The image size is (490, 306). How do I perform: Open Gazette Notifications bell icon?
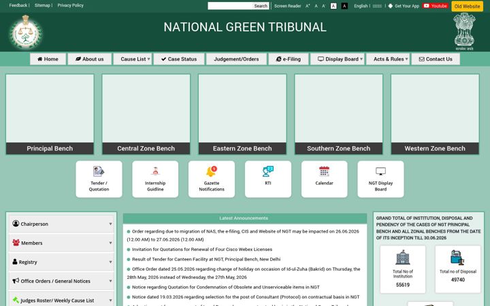(x=212, y=171)
